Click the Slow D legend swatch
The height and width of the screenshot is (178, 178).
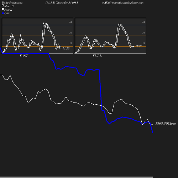tap(3, 5)
